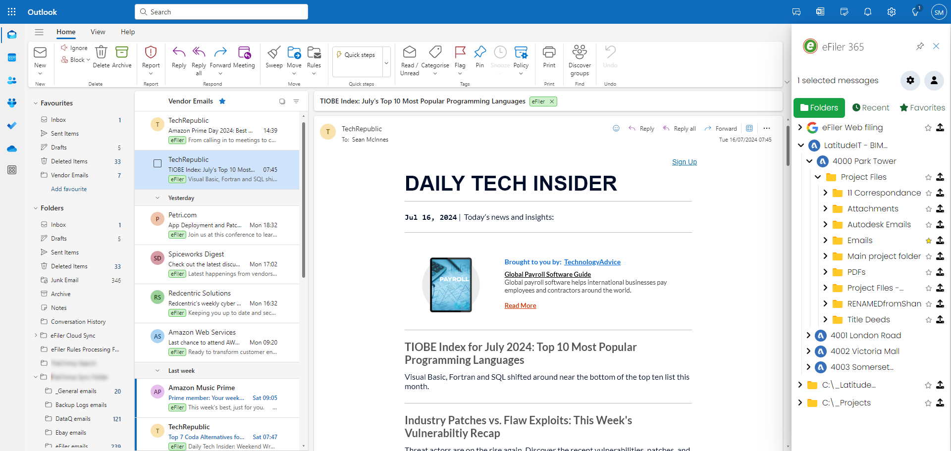Open the Help ribbon tab

click(x=128, y=32)
